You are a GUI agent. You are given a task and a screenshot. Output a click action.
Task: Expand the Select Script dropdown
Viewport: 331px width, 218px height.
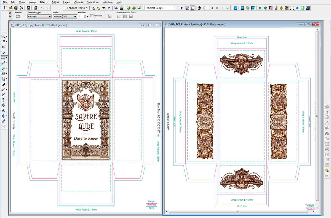[176, 8]
